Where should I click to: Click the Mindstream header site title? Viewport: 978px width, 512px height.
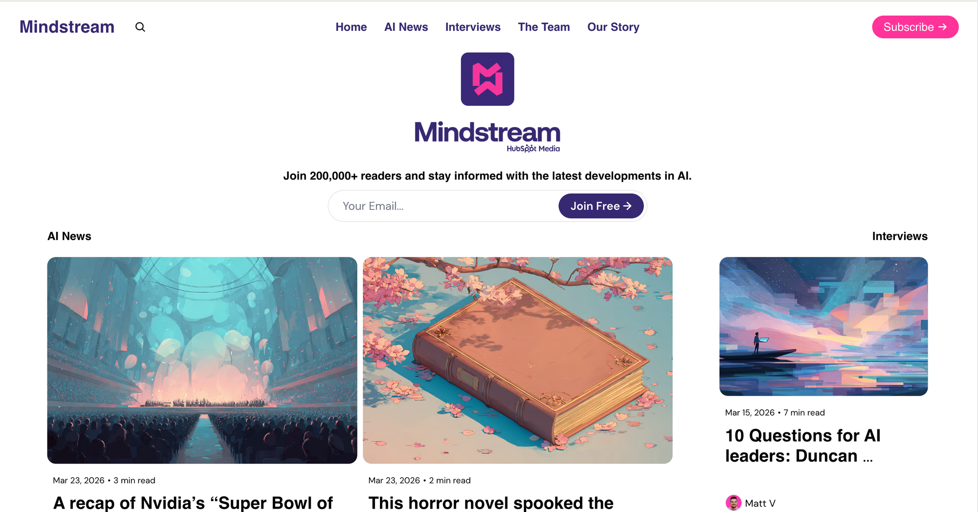click(67, 27)
